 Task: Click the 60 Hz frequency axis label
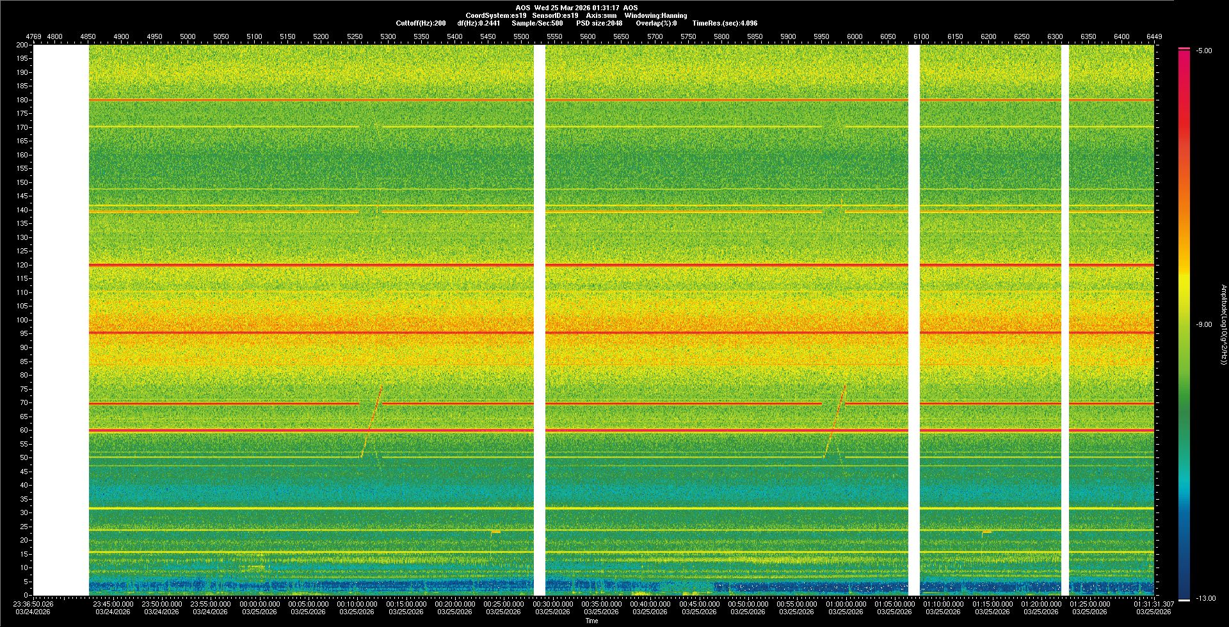point(24,430)
